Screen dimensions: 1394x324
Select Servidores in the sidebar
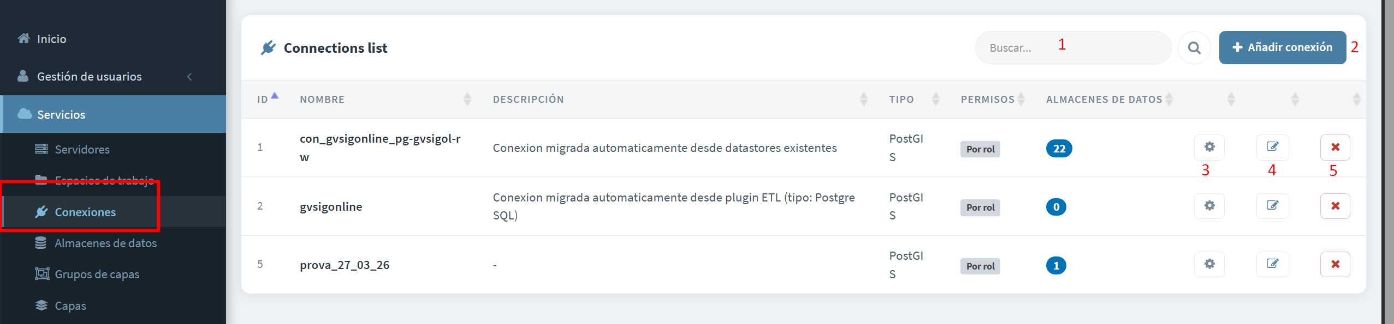[82, 149]
